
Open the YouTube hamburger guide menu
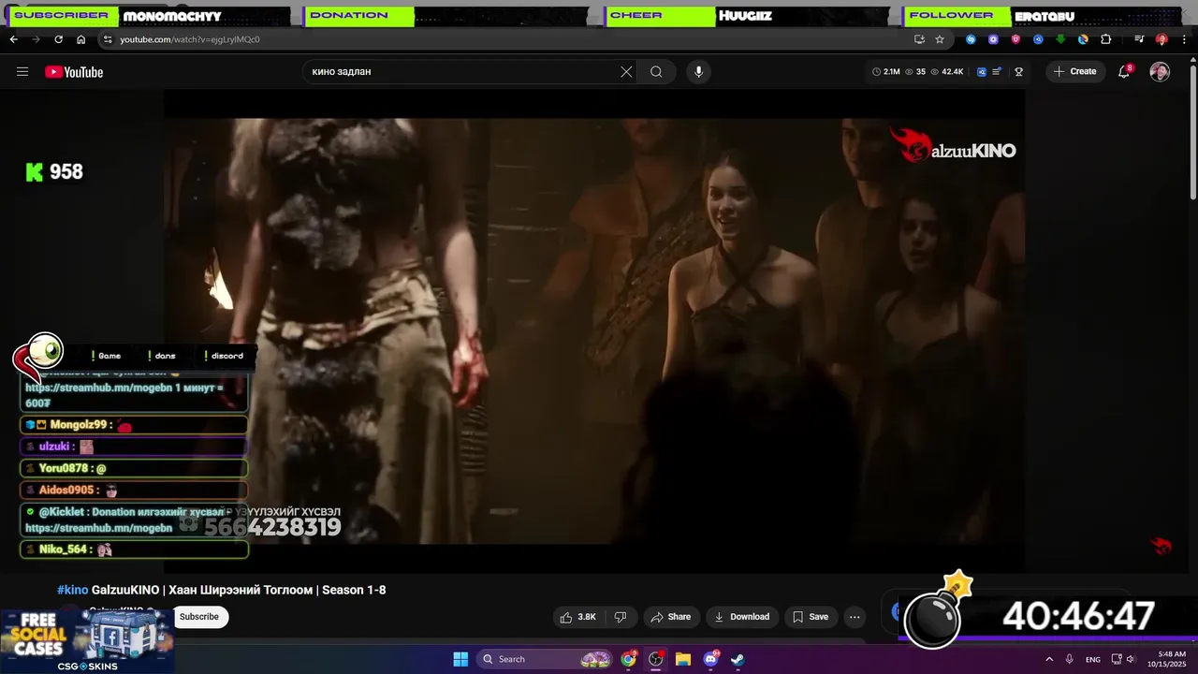[22, 72]
